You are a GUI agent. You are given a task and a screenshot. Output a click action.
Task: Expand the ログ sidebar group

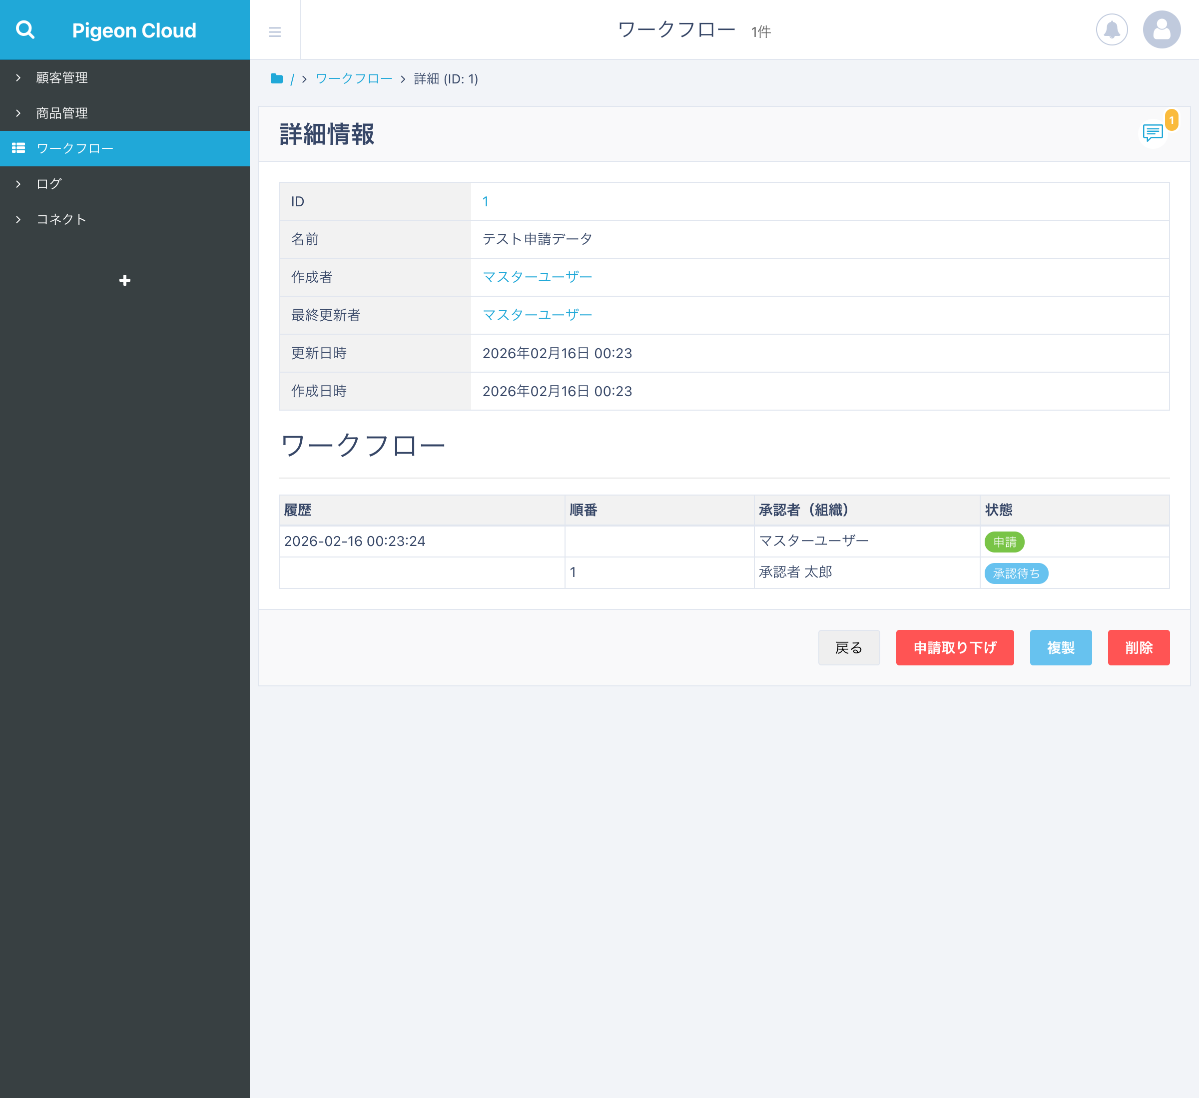[x=49, y=184]
